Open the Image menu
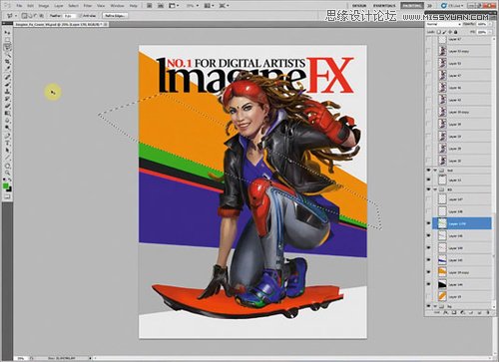The width and height of the screenshot is (499, 362). coord(44,6)
